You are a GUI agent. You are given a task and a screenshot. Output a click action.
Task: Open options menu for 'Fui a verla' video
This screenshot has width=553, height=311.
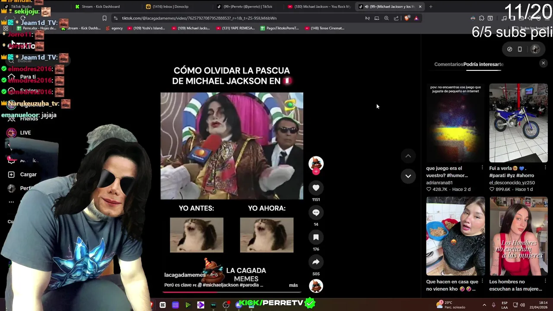click(x=545, y=168)
